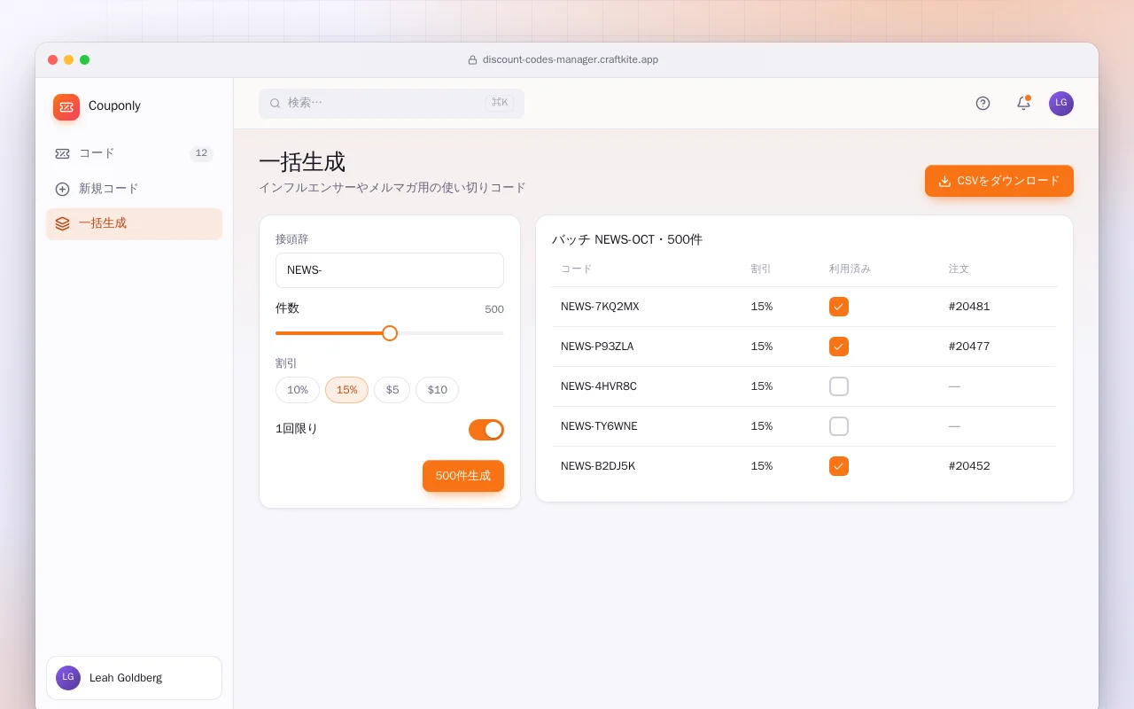Image resolution: width=1134 pixels, height=709 pixels.
Task: Click the 500件生成 button
Action: 463,476
